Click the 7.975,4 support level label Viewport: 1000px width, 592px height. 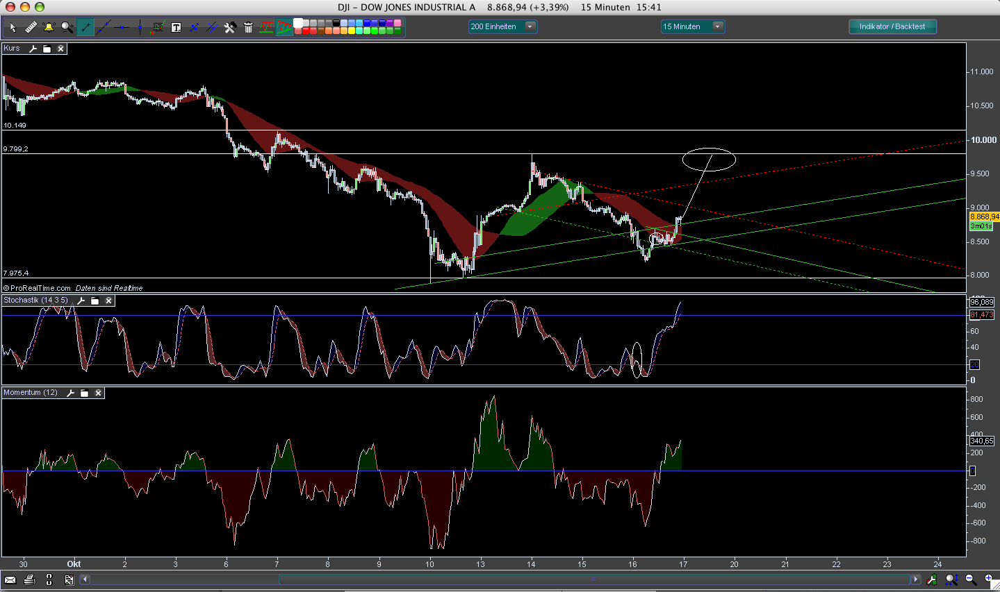(15, 273)
